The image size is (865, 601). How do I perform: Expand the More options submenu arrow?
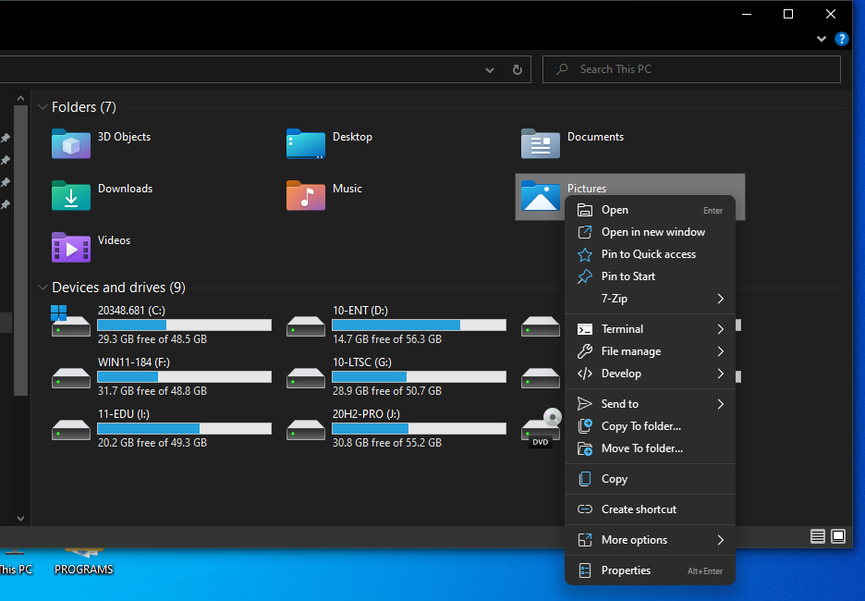(x=721, y=540)
